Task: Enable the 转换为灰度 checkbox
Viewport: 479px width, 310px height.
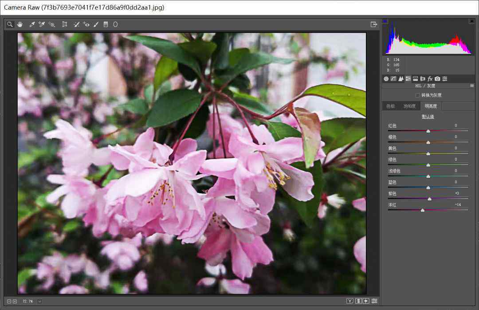Action: point(417,95)
